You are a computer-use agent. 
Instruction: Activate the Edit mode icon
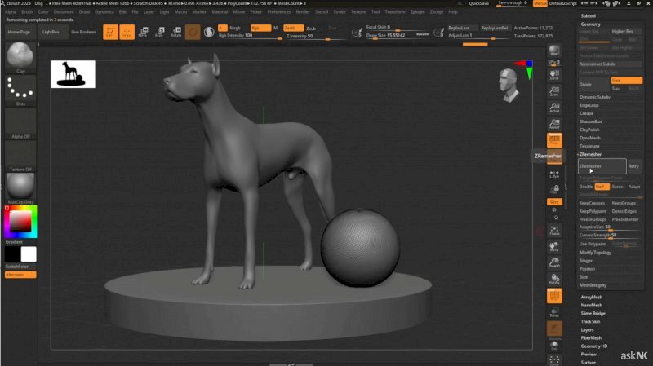110,32
